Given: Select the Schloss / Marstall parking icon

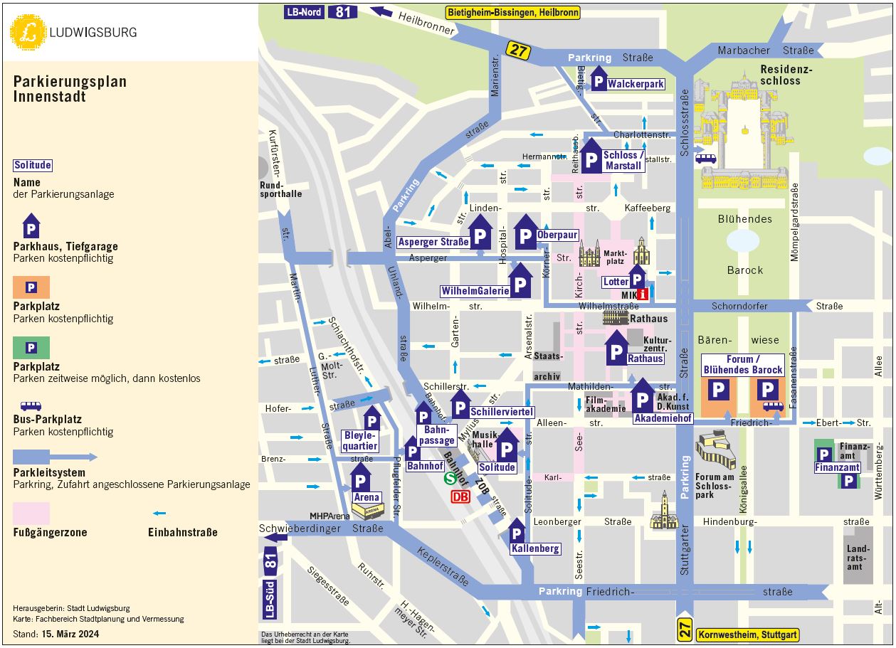Looking at the screenshot, I should 591,159.
